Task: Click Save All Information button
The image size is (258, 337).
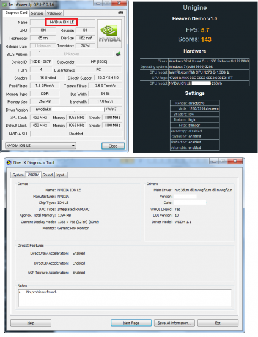Action: 174,323
